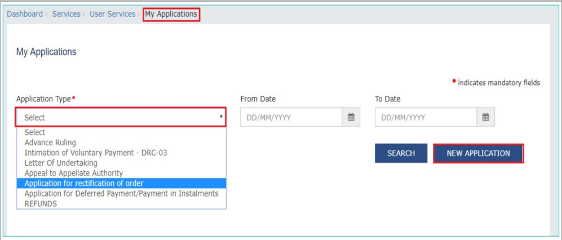Open the To Date calendar icon
The height and width of the screenshot is (240, 562).
485,118
